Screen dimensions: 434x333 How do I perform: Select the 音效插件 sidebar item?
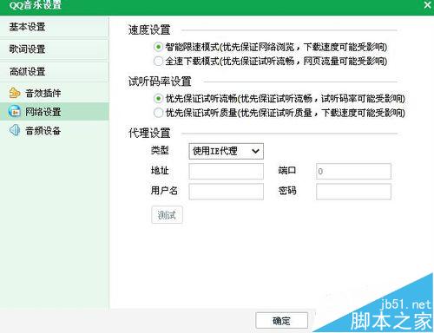(x=54, y=93)
